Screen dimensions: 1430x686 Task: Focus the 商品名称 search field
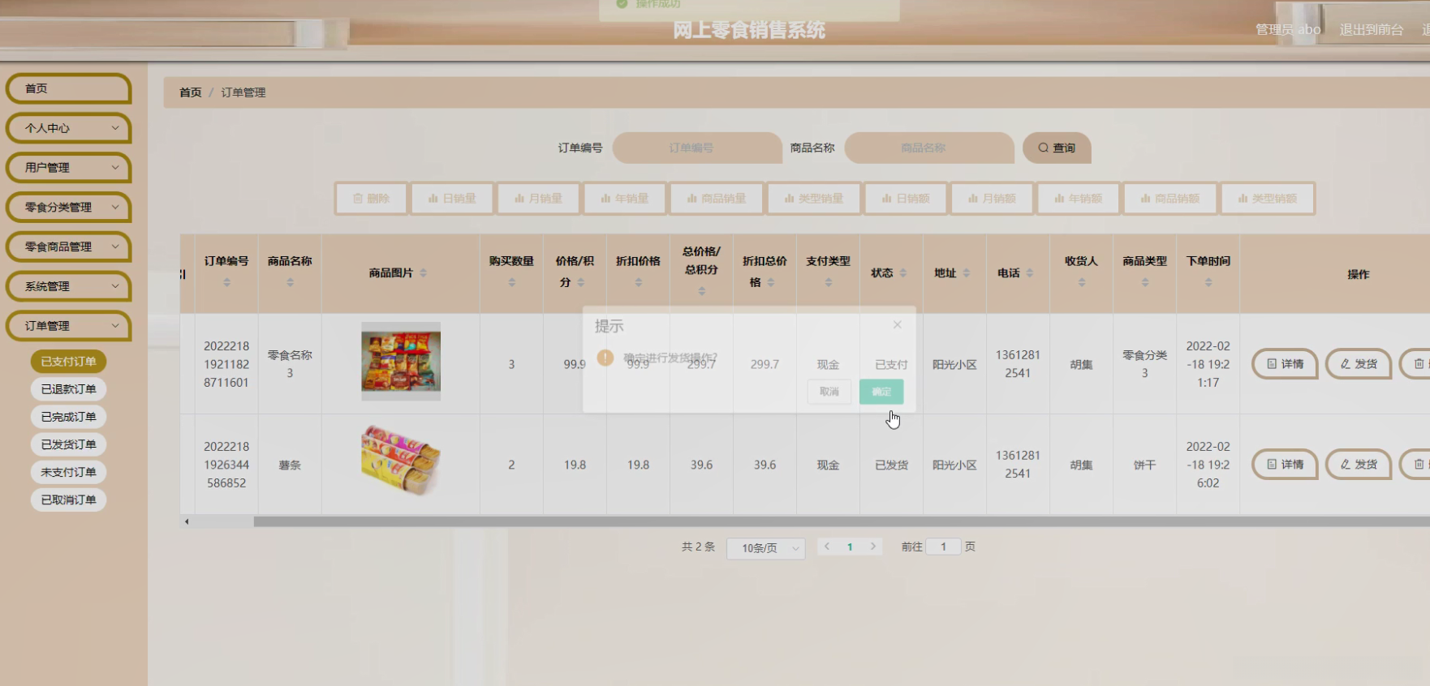[x=929, y=148]
